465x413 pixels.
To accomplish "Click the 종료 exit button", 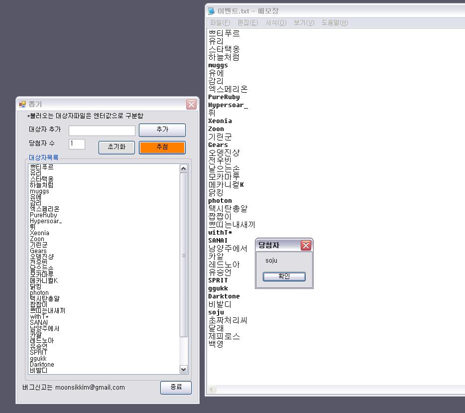I will pos(176,387).
